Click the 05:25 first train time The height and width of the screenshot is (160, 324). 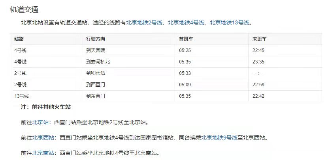click(x=185, y=50)
